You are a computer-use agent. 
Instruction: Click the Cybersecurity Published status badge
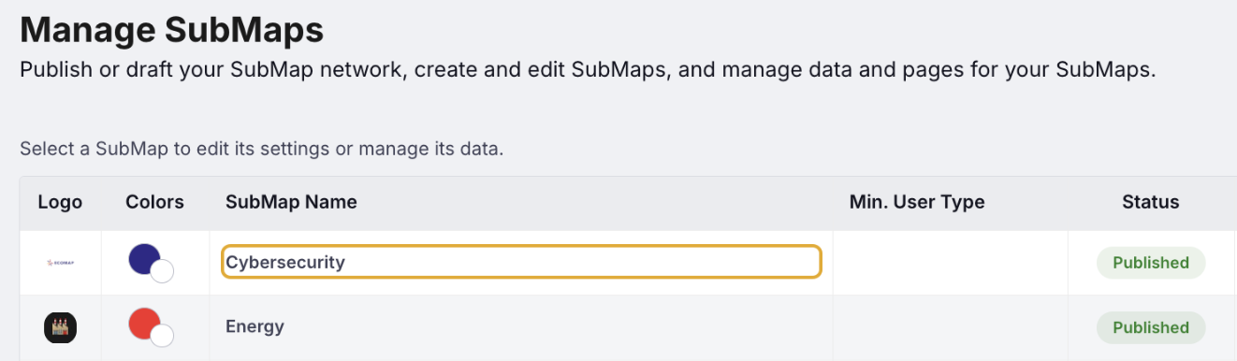tap(1151, 263)
